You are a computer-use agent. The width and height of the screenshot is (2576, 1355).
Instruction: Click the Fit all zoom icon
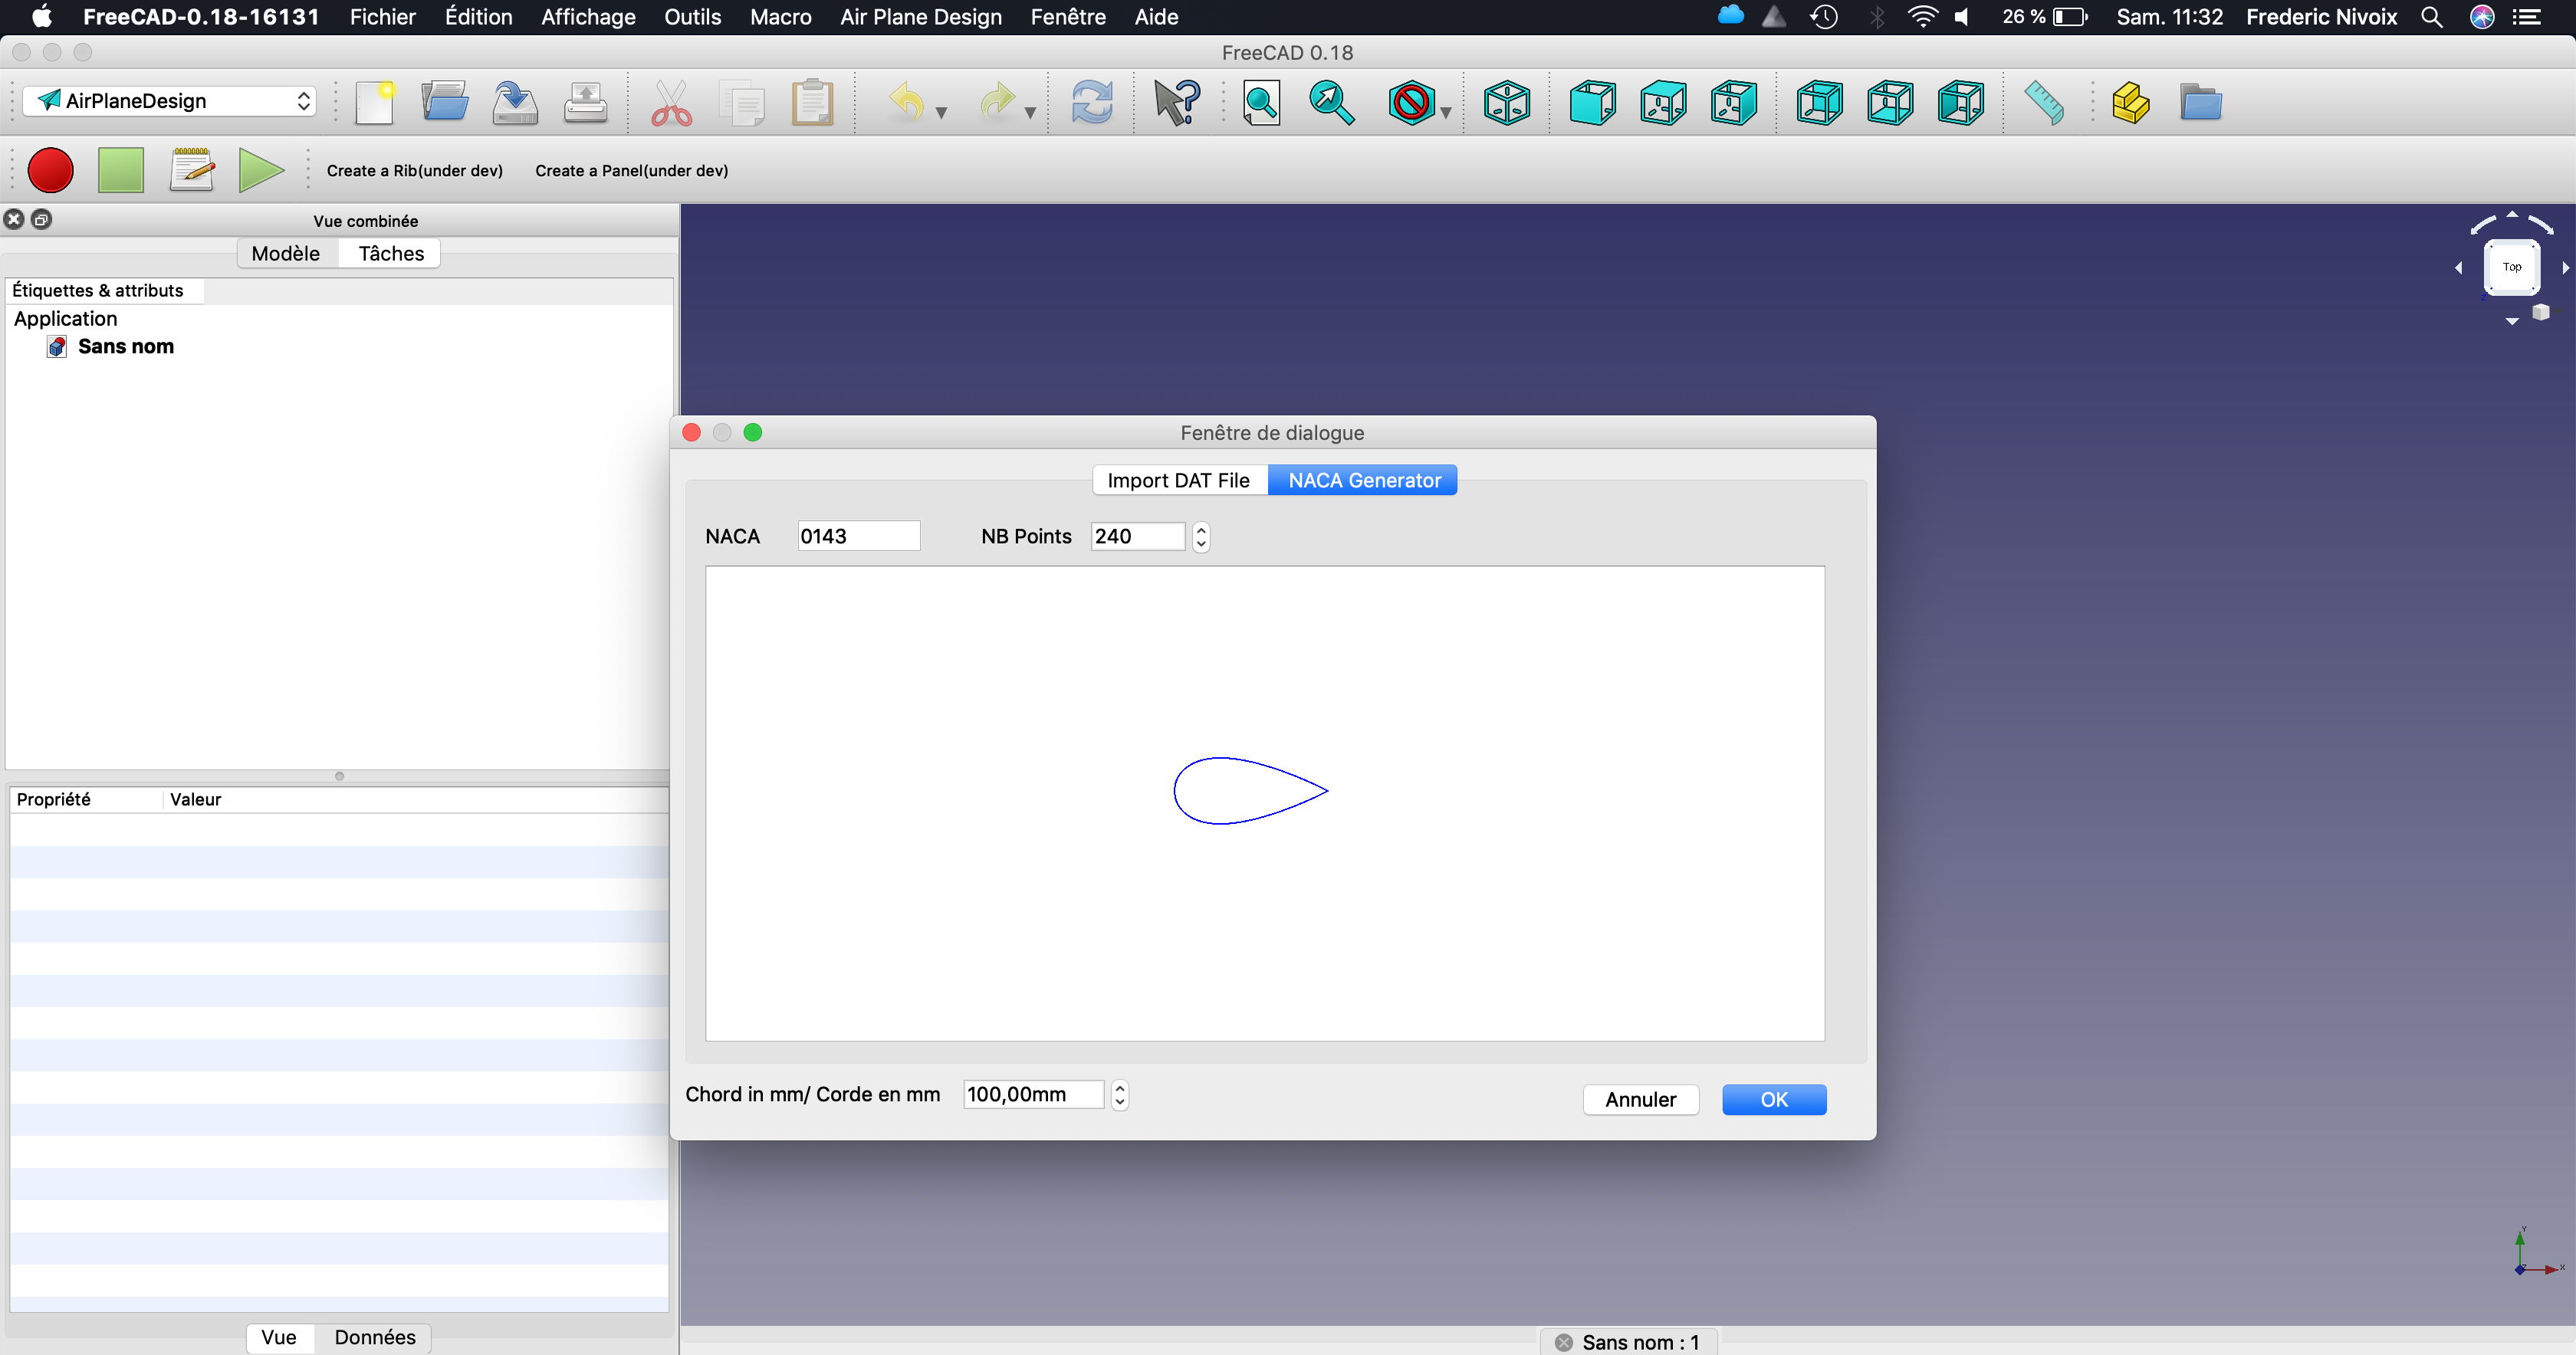[x=1261, y=102]
